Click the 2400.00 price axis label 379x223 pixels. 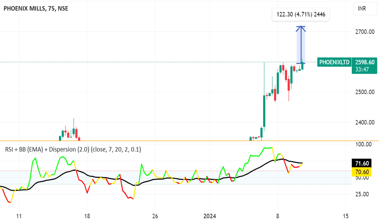365,122
